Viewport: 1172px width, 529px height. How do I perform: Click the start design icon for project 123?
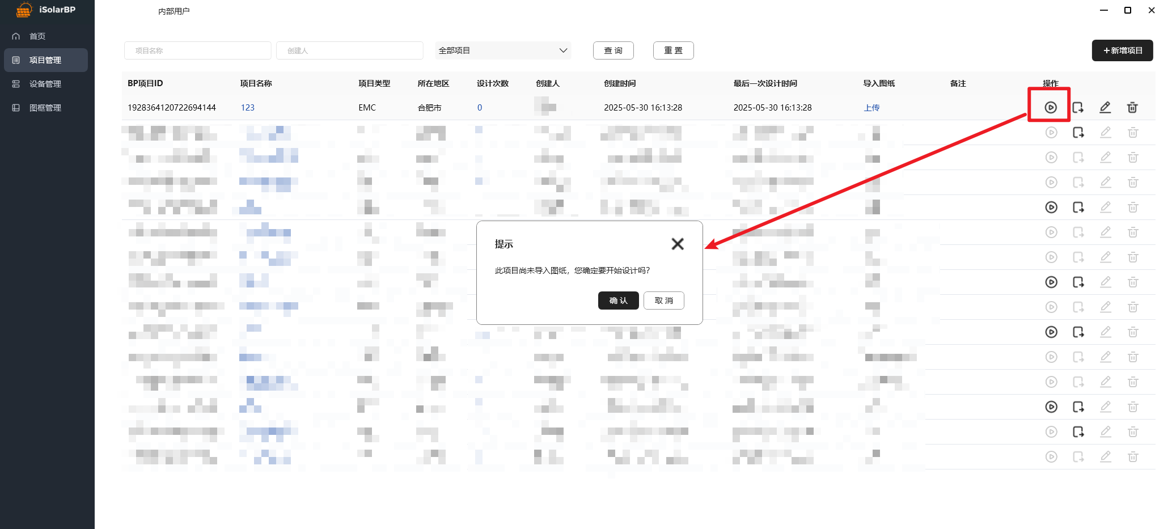[1050, 107]
